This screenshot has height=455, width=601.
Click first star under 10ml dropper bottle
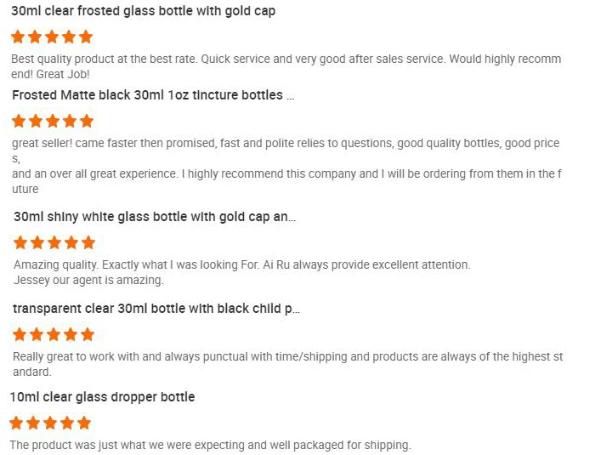[x=16, y=423]
